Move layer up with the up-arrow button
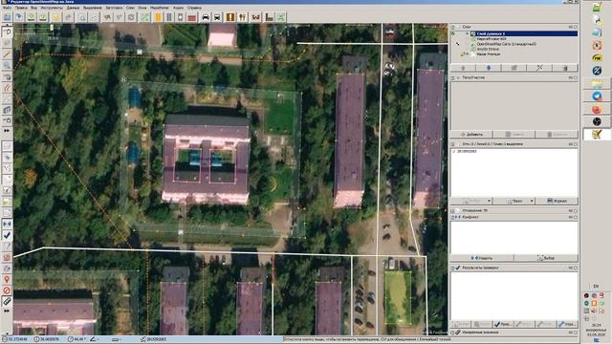 [x=463, y=68]
